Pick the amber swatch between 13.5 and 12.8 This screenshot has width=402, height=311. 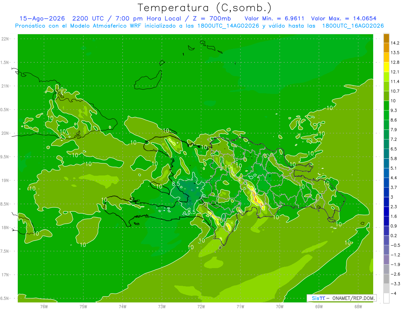tap(386, 57)
